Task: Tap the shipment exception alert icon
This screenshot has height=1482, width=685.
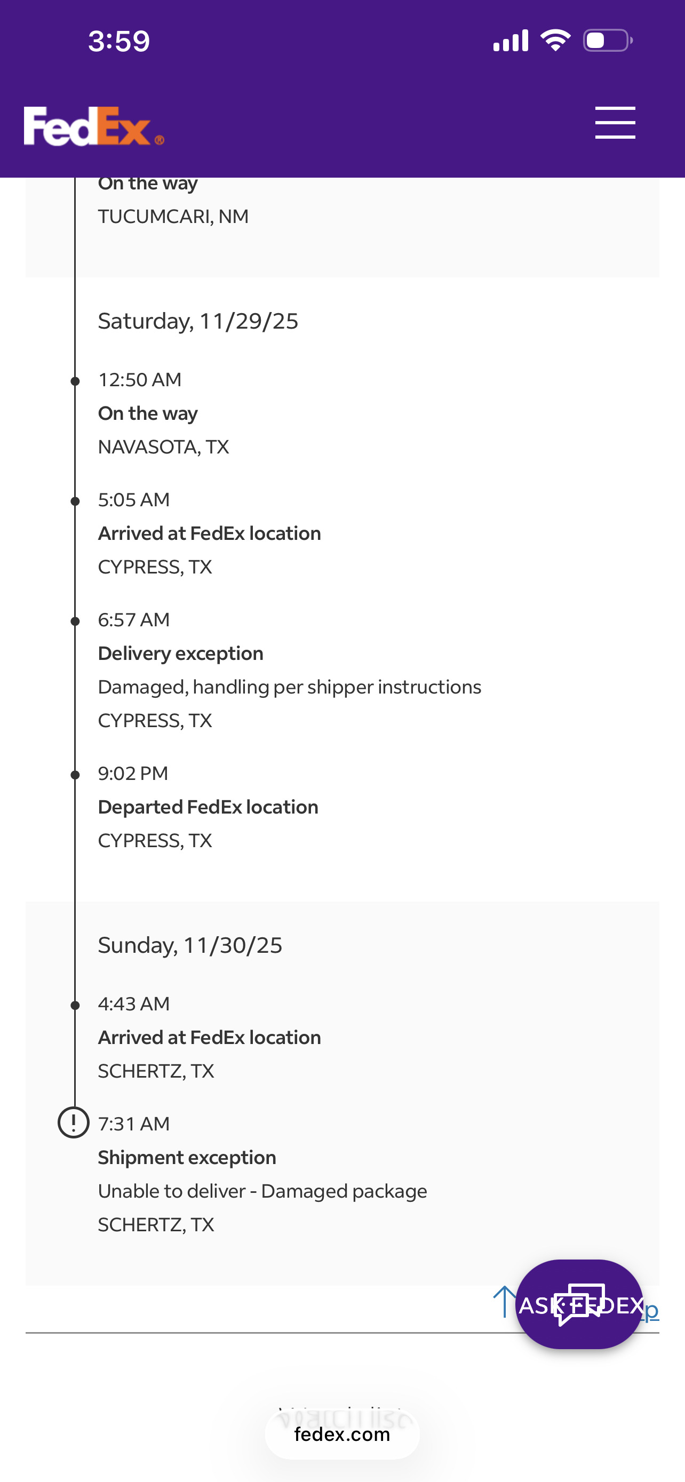Action: click(x=74, y=1122)
